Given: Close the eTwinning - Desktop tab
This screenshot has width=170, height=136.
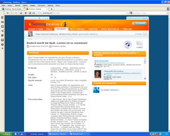Looking at the screenshot, I should point(47,9).
